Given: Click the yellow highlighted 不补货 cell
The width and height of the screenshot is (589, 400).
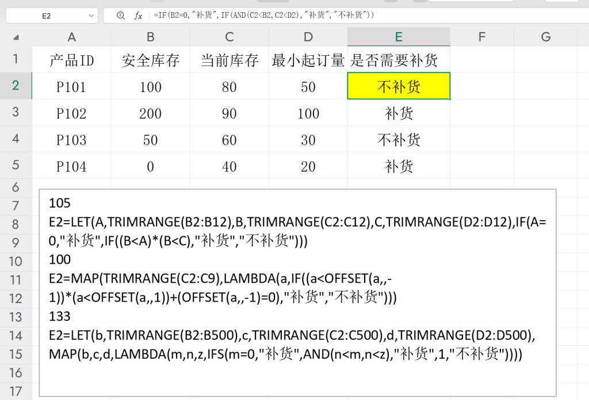Looking at the screenshot, I should (399, 86).
